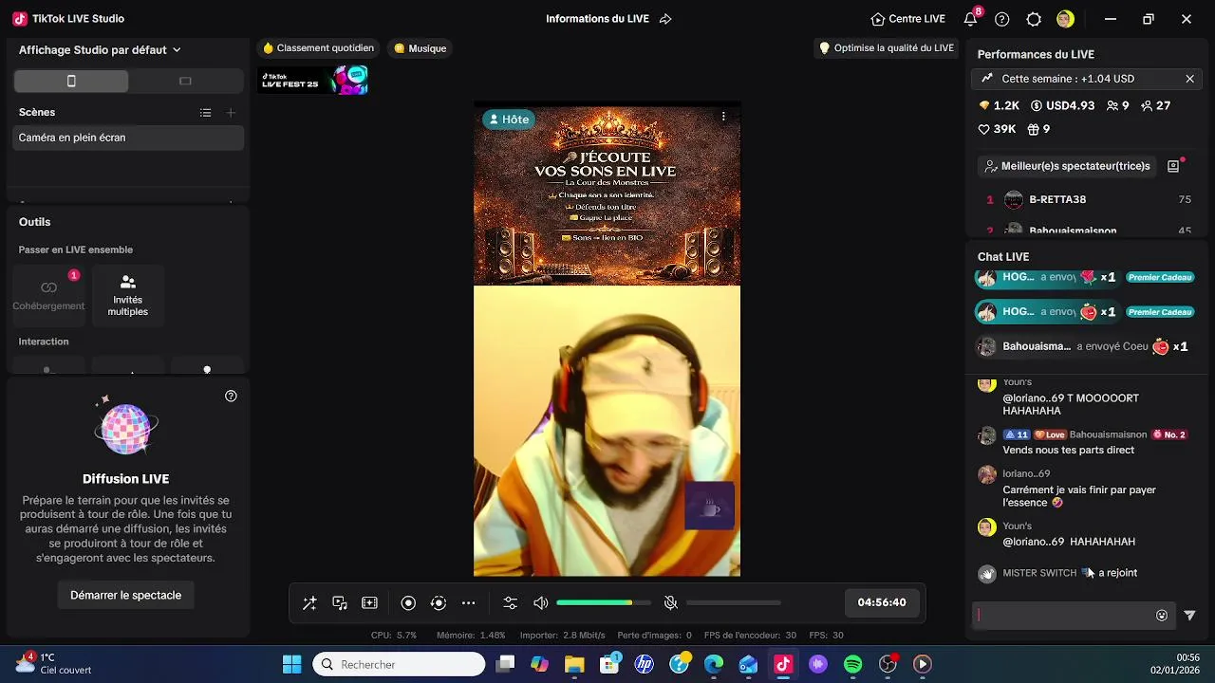This screenshot has width=1215, height=683.
Task: Open File Explorer from the taskbar
Action: pyautogui.click(x=574, y=664)
